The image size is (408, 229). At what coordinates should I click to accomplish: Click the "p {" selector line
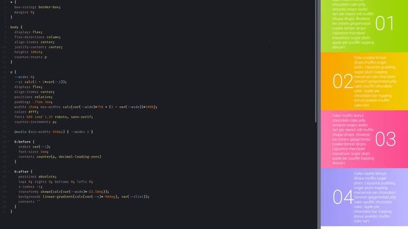13,72
